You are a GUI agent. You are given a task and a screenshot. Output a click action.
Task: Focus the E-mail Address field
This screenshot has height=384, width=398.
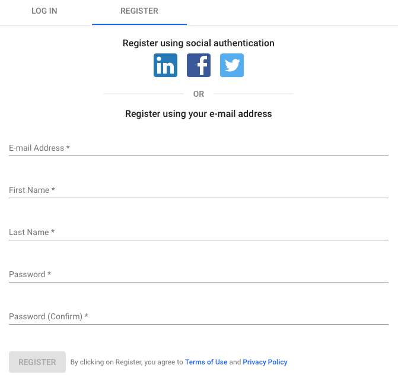click(x=199, y=148)
